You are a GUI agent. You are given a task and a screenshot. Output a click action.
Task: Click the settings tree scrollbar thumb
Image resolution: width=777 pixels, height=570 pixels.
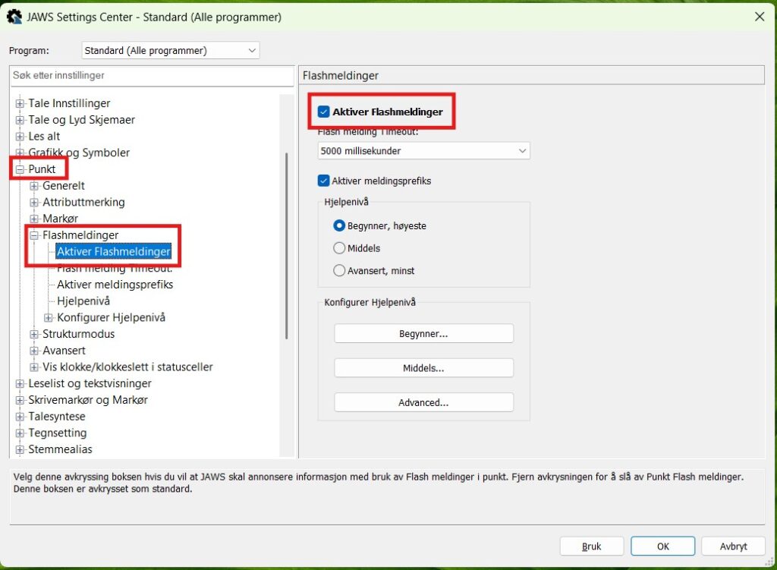[x=286, y=246]
